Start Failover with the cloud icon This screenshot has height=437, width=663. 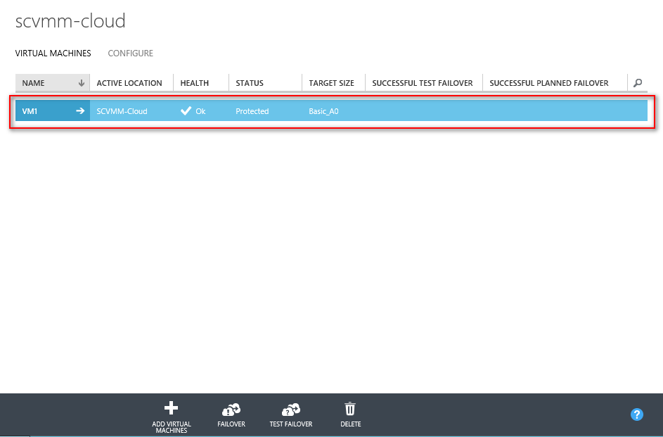[x=231, y=410]
